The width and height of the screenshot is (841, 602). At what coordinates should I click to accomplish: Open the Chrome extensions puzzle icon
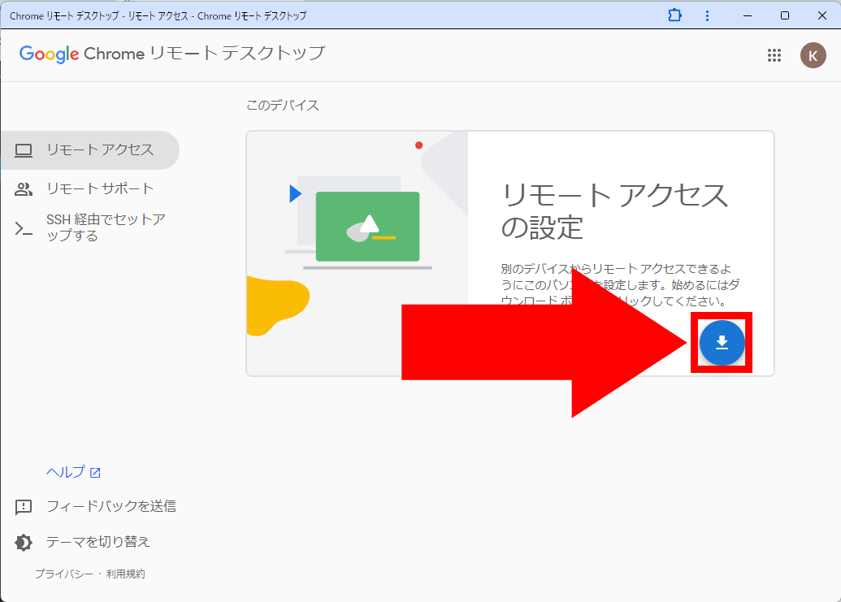tap(674, 15)
